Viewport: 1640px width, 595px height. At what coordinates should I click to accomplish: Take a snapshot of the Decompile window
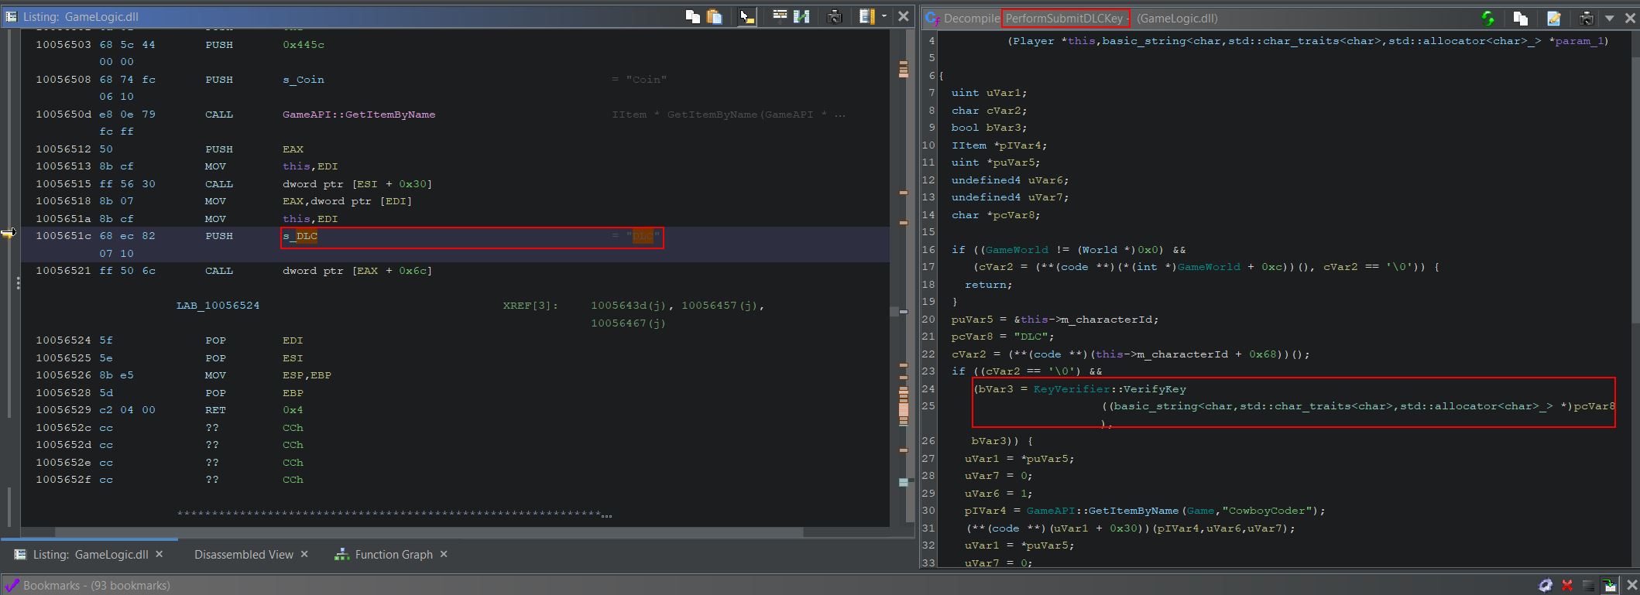[x=1586, y=19]
